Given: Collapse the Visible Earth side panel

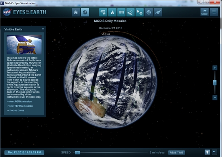Looking at the screenshot, I should pyautogui.click(x=43, y=29).
